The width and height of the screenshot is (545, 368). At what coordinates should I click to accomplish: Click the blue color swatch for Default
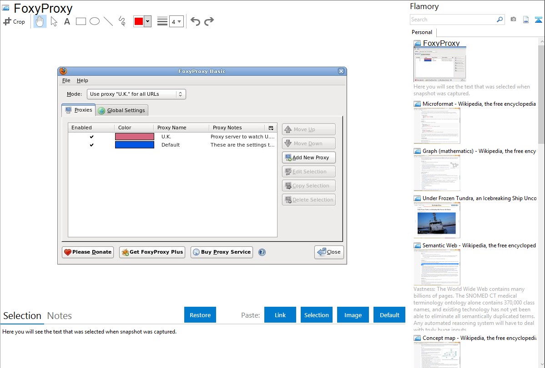click(x=135, y=145)
